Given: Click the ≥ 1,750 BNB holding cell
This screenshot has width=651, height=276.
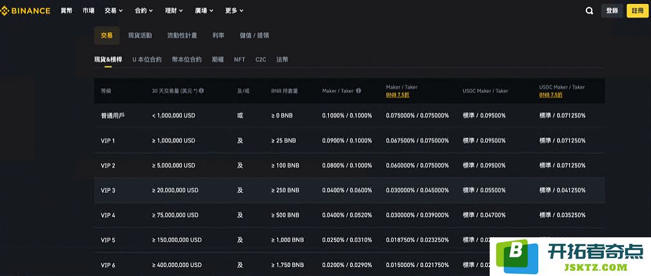Looking at the screenshot, I should (287, 265).
